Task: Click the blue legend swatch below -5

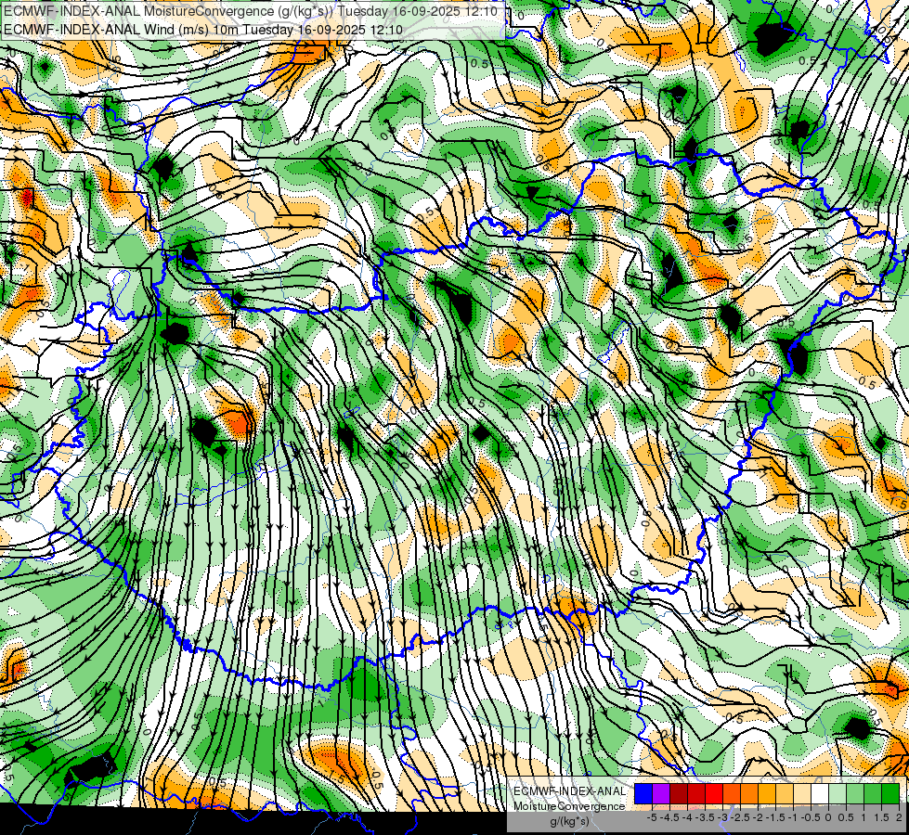Action: [643, 794]
